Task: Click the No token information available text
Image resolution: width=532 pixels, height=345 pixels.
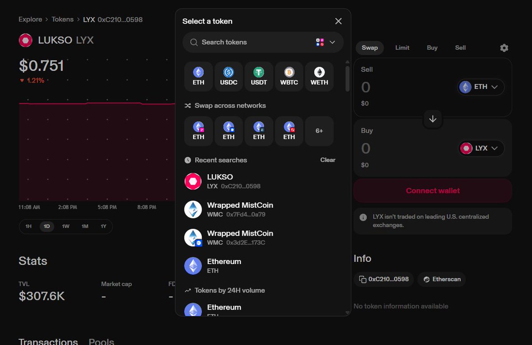Action: point(401,306)
